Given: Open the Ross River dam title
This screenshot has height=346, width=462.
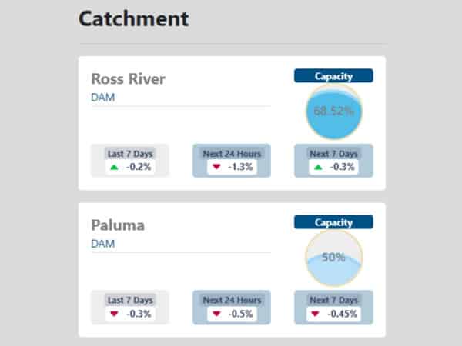Looking at the screenshot, I should point(129,79).
